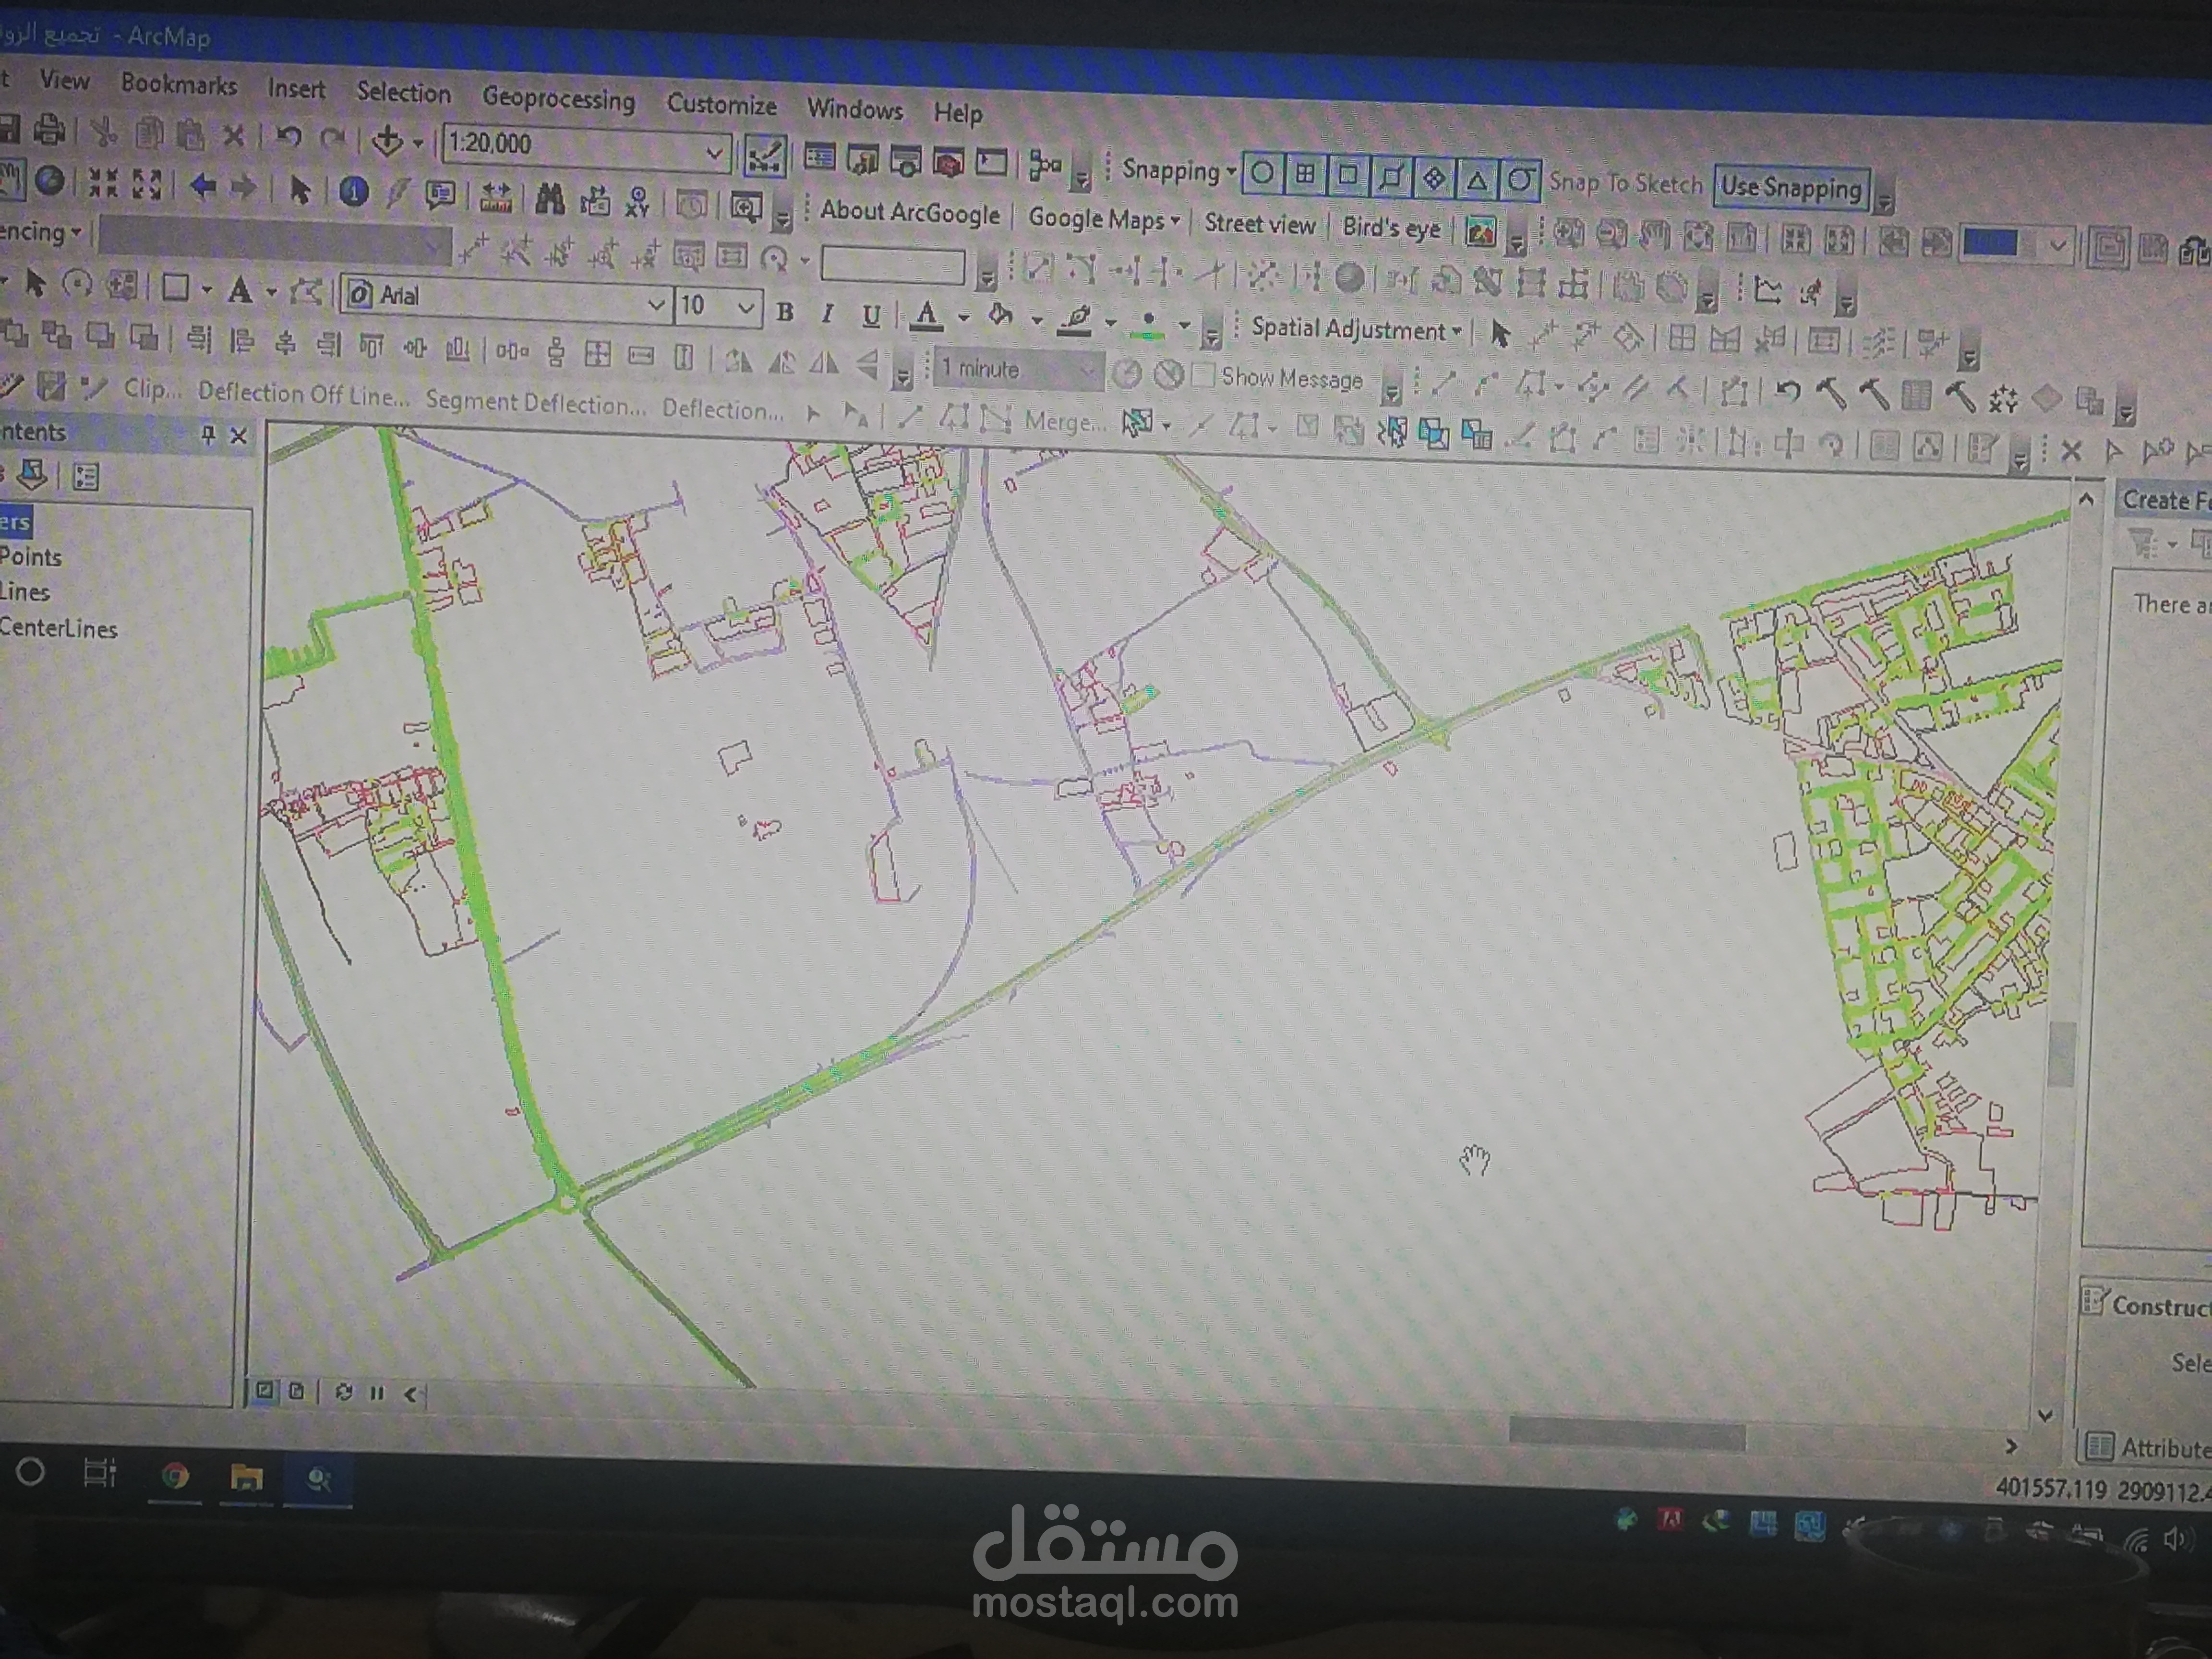Screen dimensions: 2212x1659
Task: Open the font size 10 dropdown
Action: click(x=745, y=309)
